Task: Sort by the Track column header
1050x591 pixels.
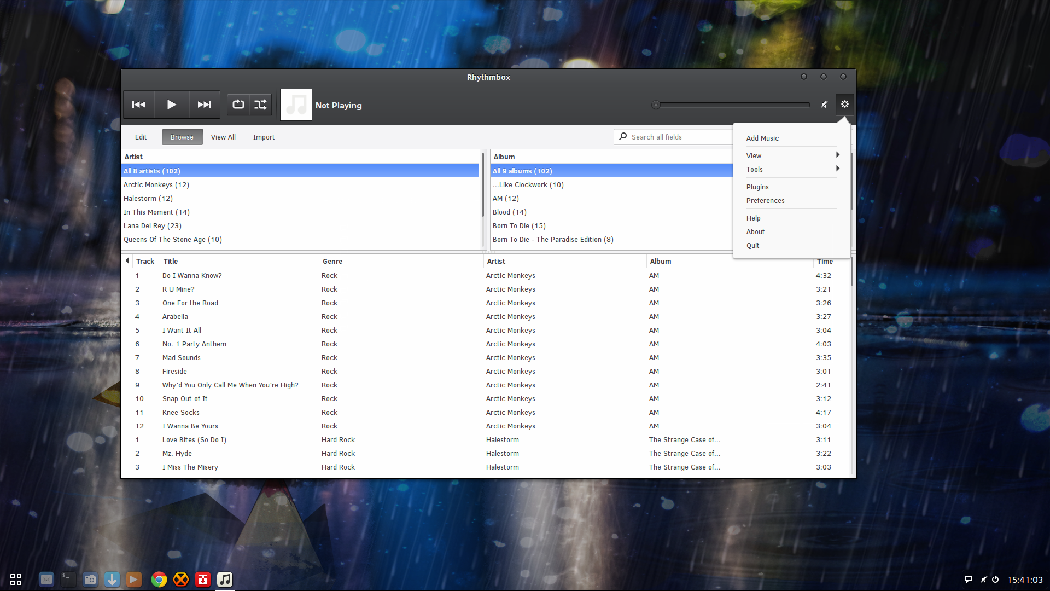Action: (145, 262)
